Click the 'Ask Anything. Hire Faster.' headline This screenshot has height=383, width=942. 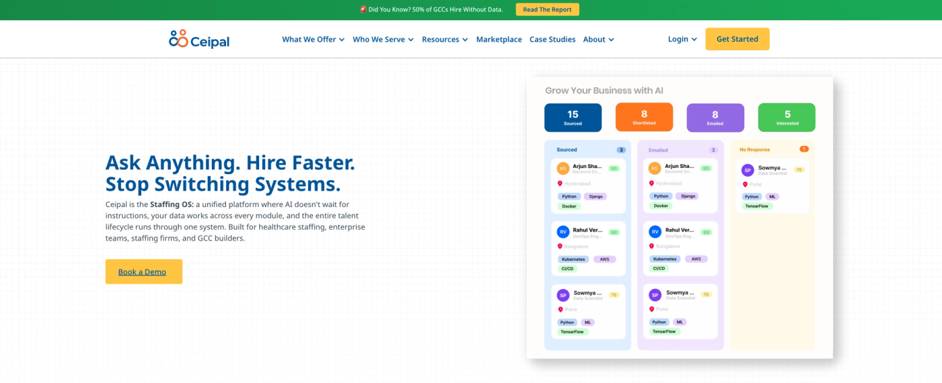tap(230, 163)
